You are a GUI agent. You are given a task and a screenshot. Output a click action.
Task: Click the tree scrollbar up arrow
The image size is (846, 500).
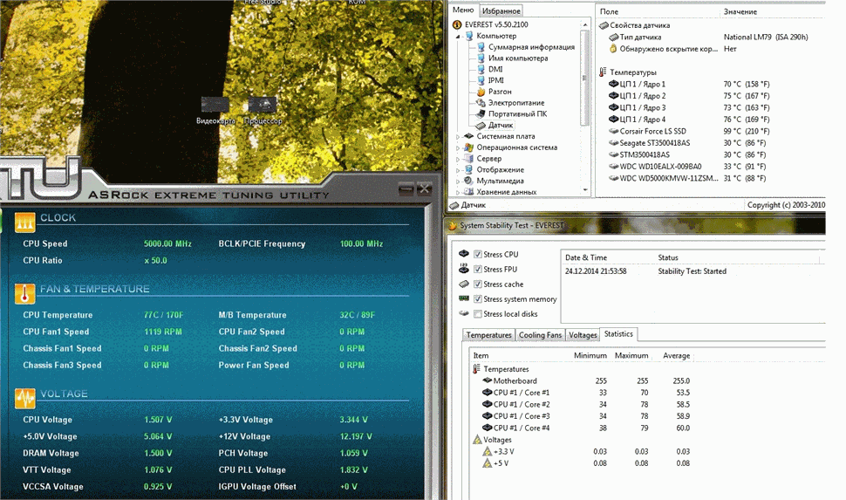(x=585, y=24)
